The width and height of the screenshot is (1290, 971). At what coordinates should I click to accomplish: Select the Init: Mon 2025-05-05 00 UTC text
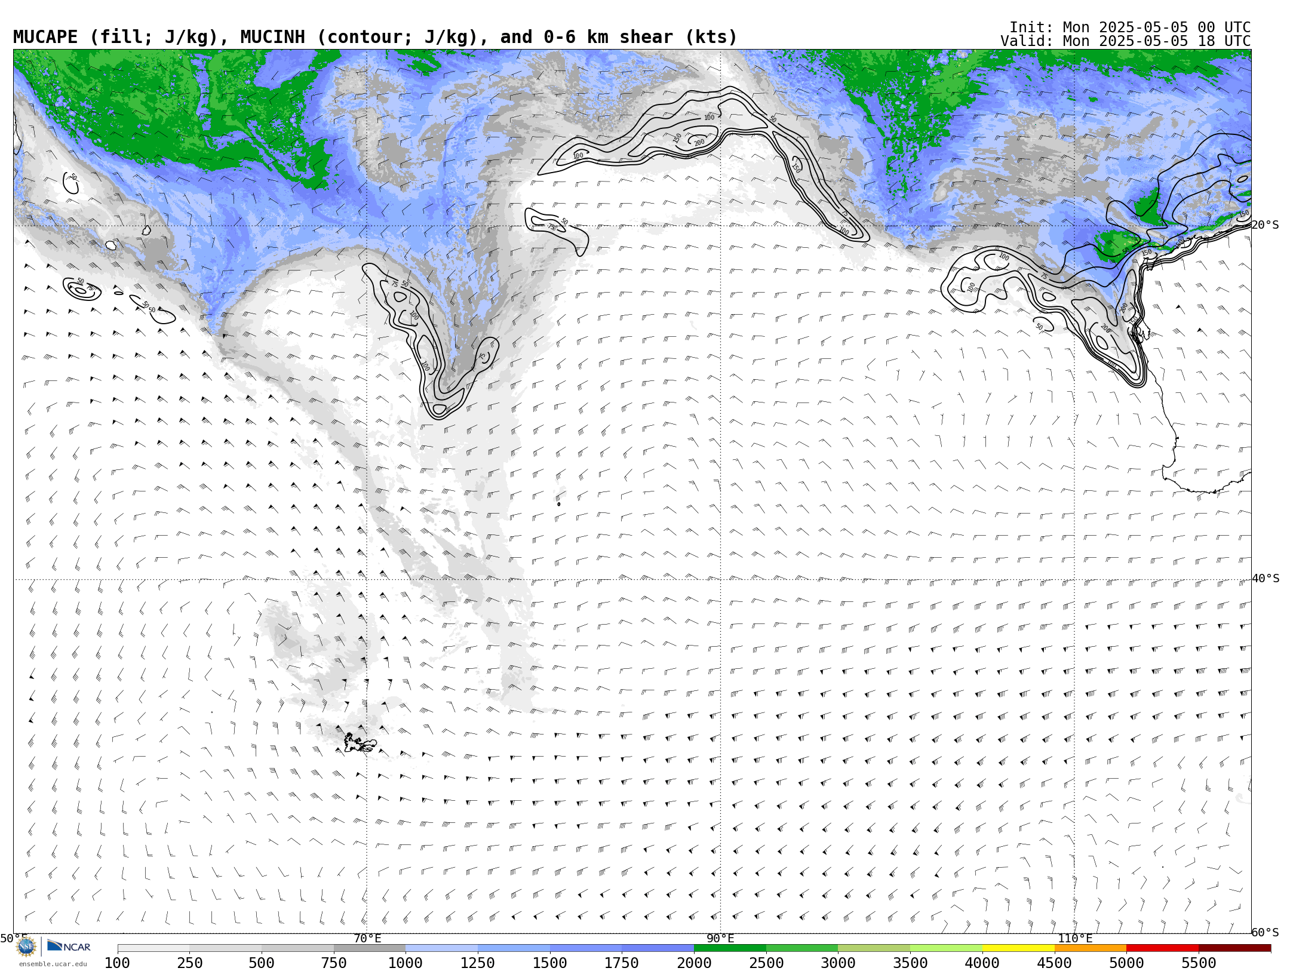1130,27
